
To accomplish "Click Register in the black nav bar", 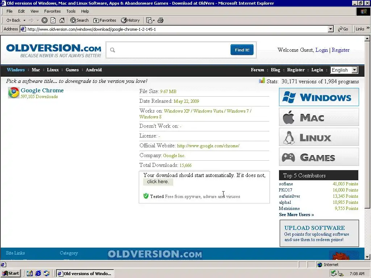I will pos(296,70).
